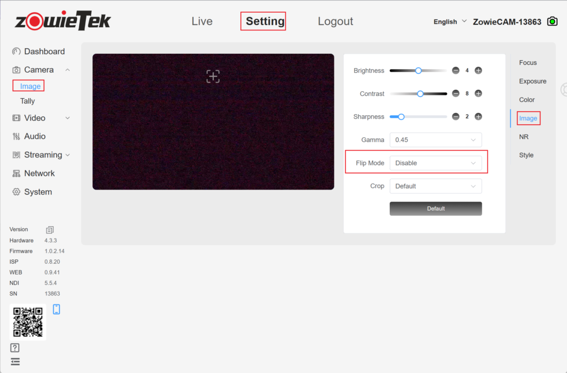The height and width of the screenshot is (373, 567).
Task: Decrease Sharpness with minus button
Action: point(456,116)
